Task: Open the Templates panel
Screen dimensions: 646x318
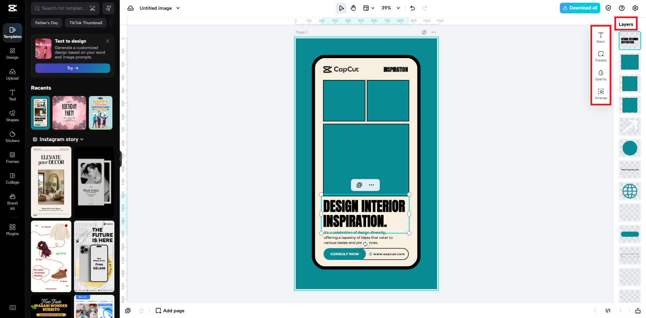Action: (12, 33)
